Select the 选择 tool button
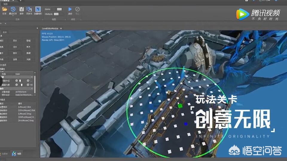 [x=15, y=60]
